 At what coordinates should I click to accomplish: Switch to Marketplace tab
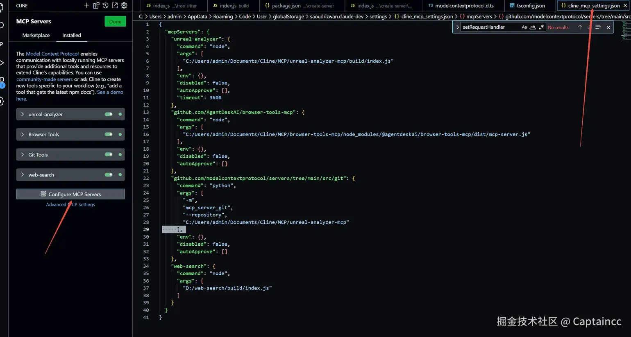coord(36,35)
